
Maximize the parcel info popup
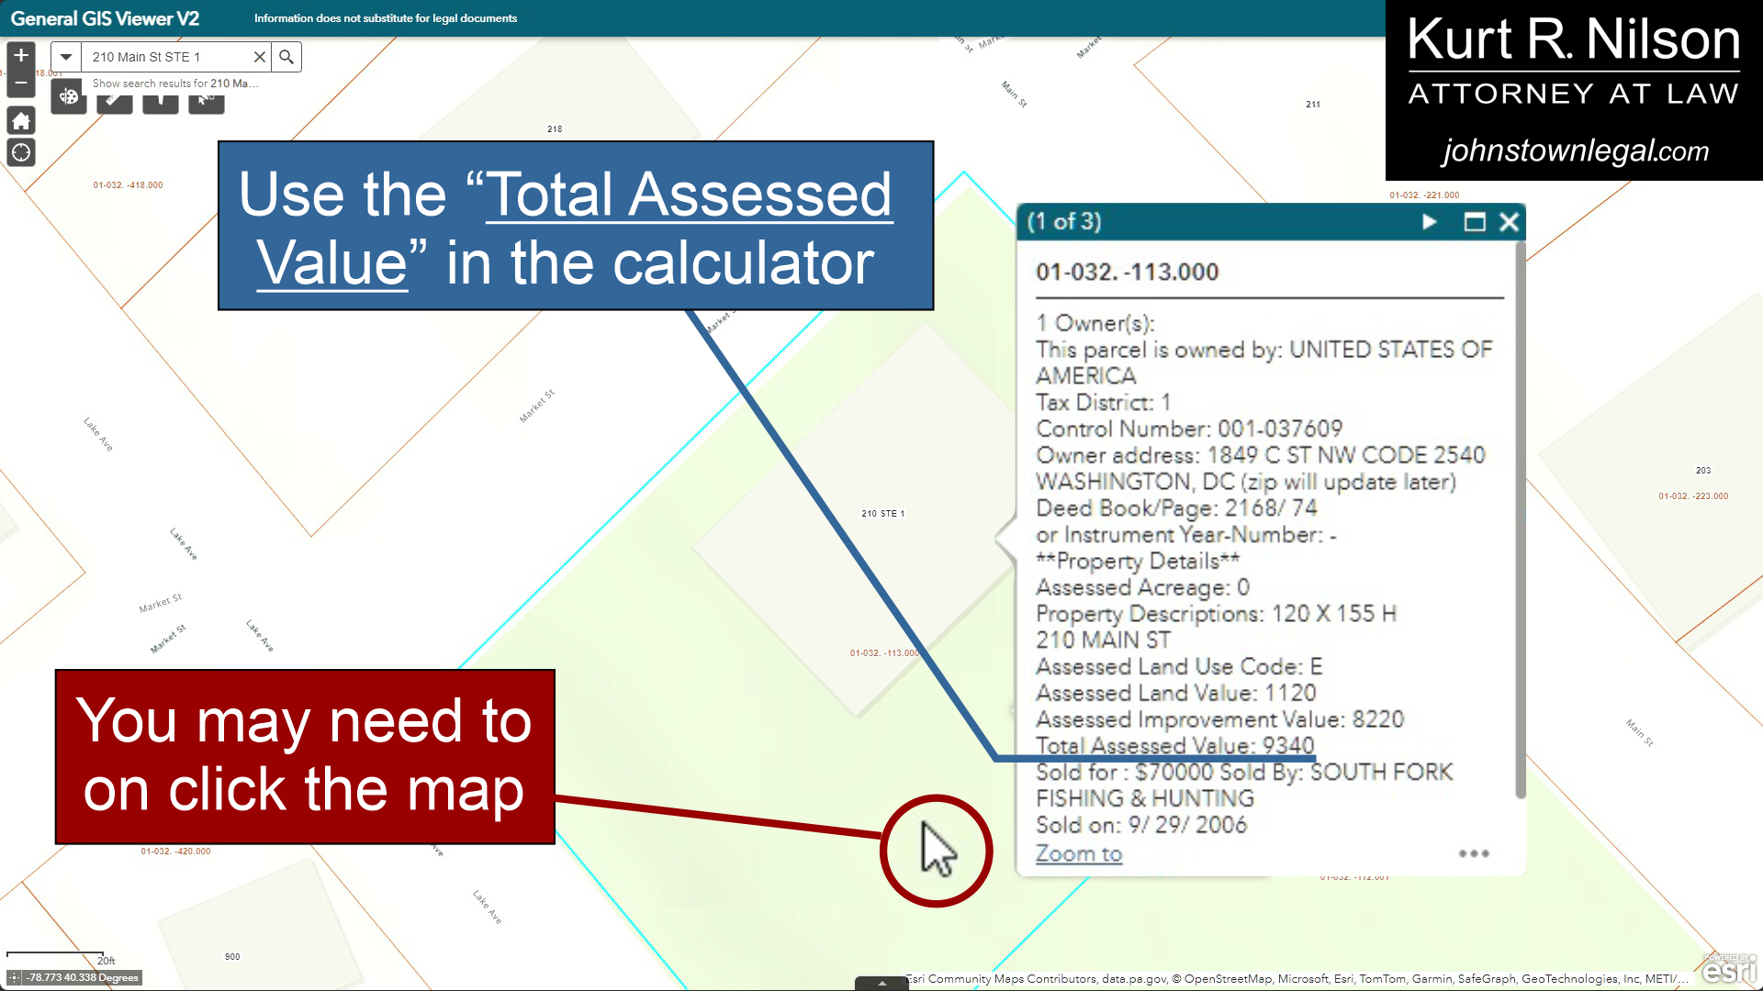(1475, 222)
